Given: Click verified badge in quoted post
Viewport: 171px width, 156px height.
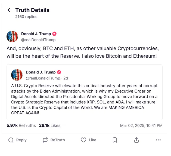Looking at the screenshot, I should coord(59,72).
